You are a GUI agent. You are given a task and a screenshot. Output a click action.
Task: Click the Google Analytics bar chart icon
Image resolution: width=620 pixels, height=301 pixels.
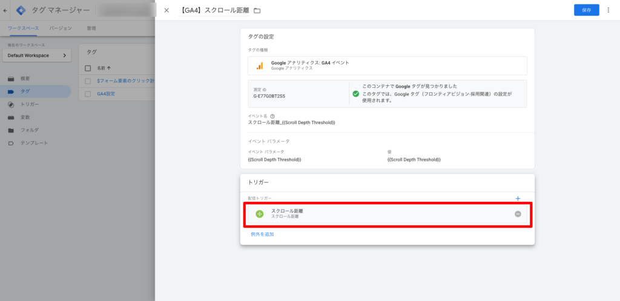click(x=260, y=65)
